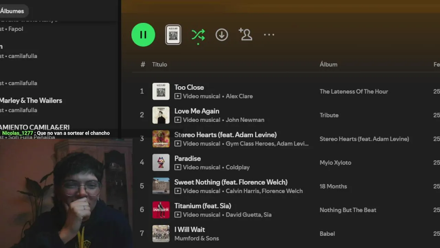The height and width of the screenshot is (248, 440).
Task: Click the video icon under Stereo Hearts
Action: coord(178,144)
